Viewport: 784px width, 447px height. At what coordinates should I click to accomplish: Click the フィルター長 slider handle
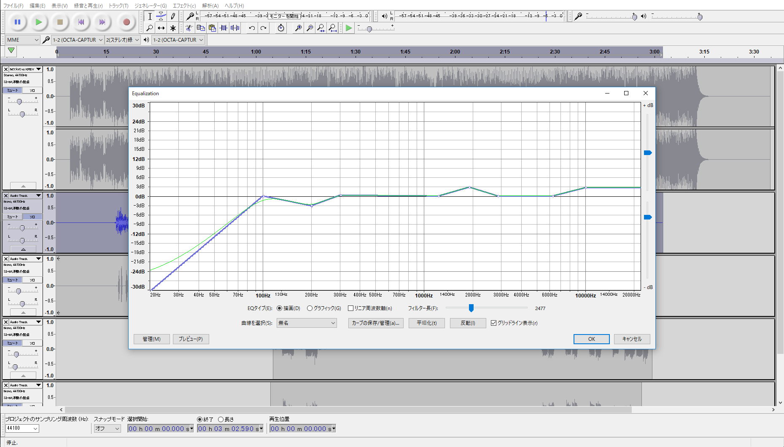[471, 308]
